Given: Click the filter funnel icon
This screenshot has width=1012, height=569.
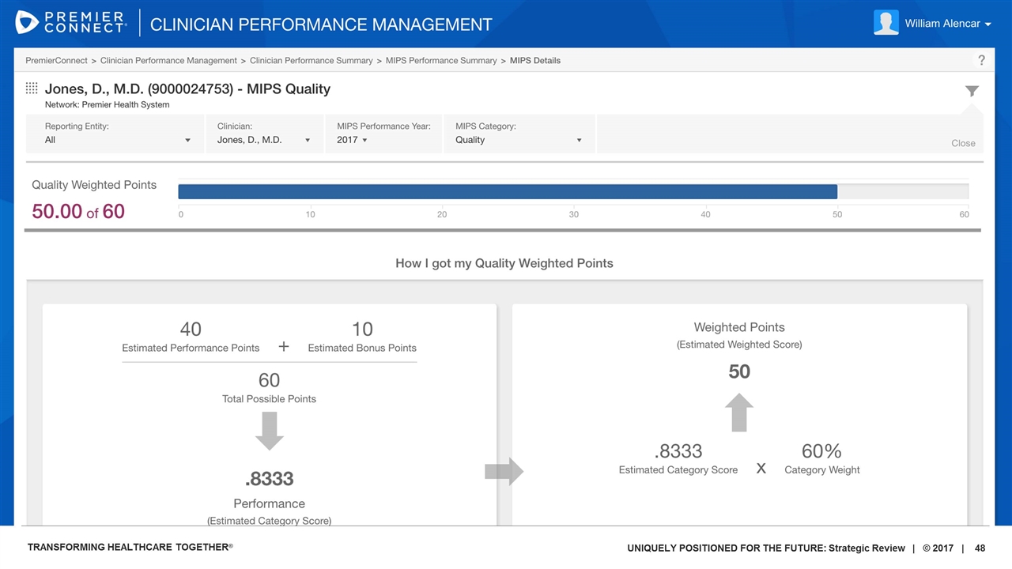Looking at the screenshot, I should pyautogui.click(x=972, y=92).
